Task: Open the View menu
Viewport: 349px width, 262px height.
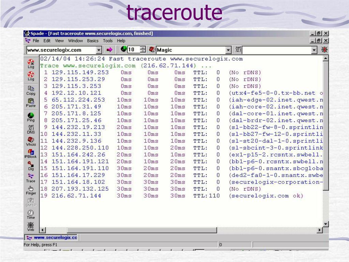Action: pyautogui.click(x=59, y=41)
